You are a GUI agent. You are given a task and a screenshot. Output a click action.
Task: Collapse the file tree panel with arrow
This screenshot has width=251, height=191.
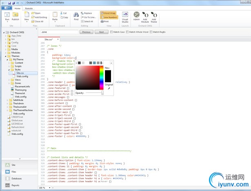[36, 29]
